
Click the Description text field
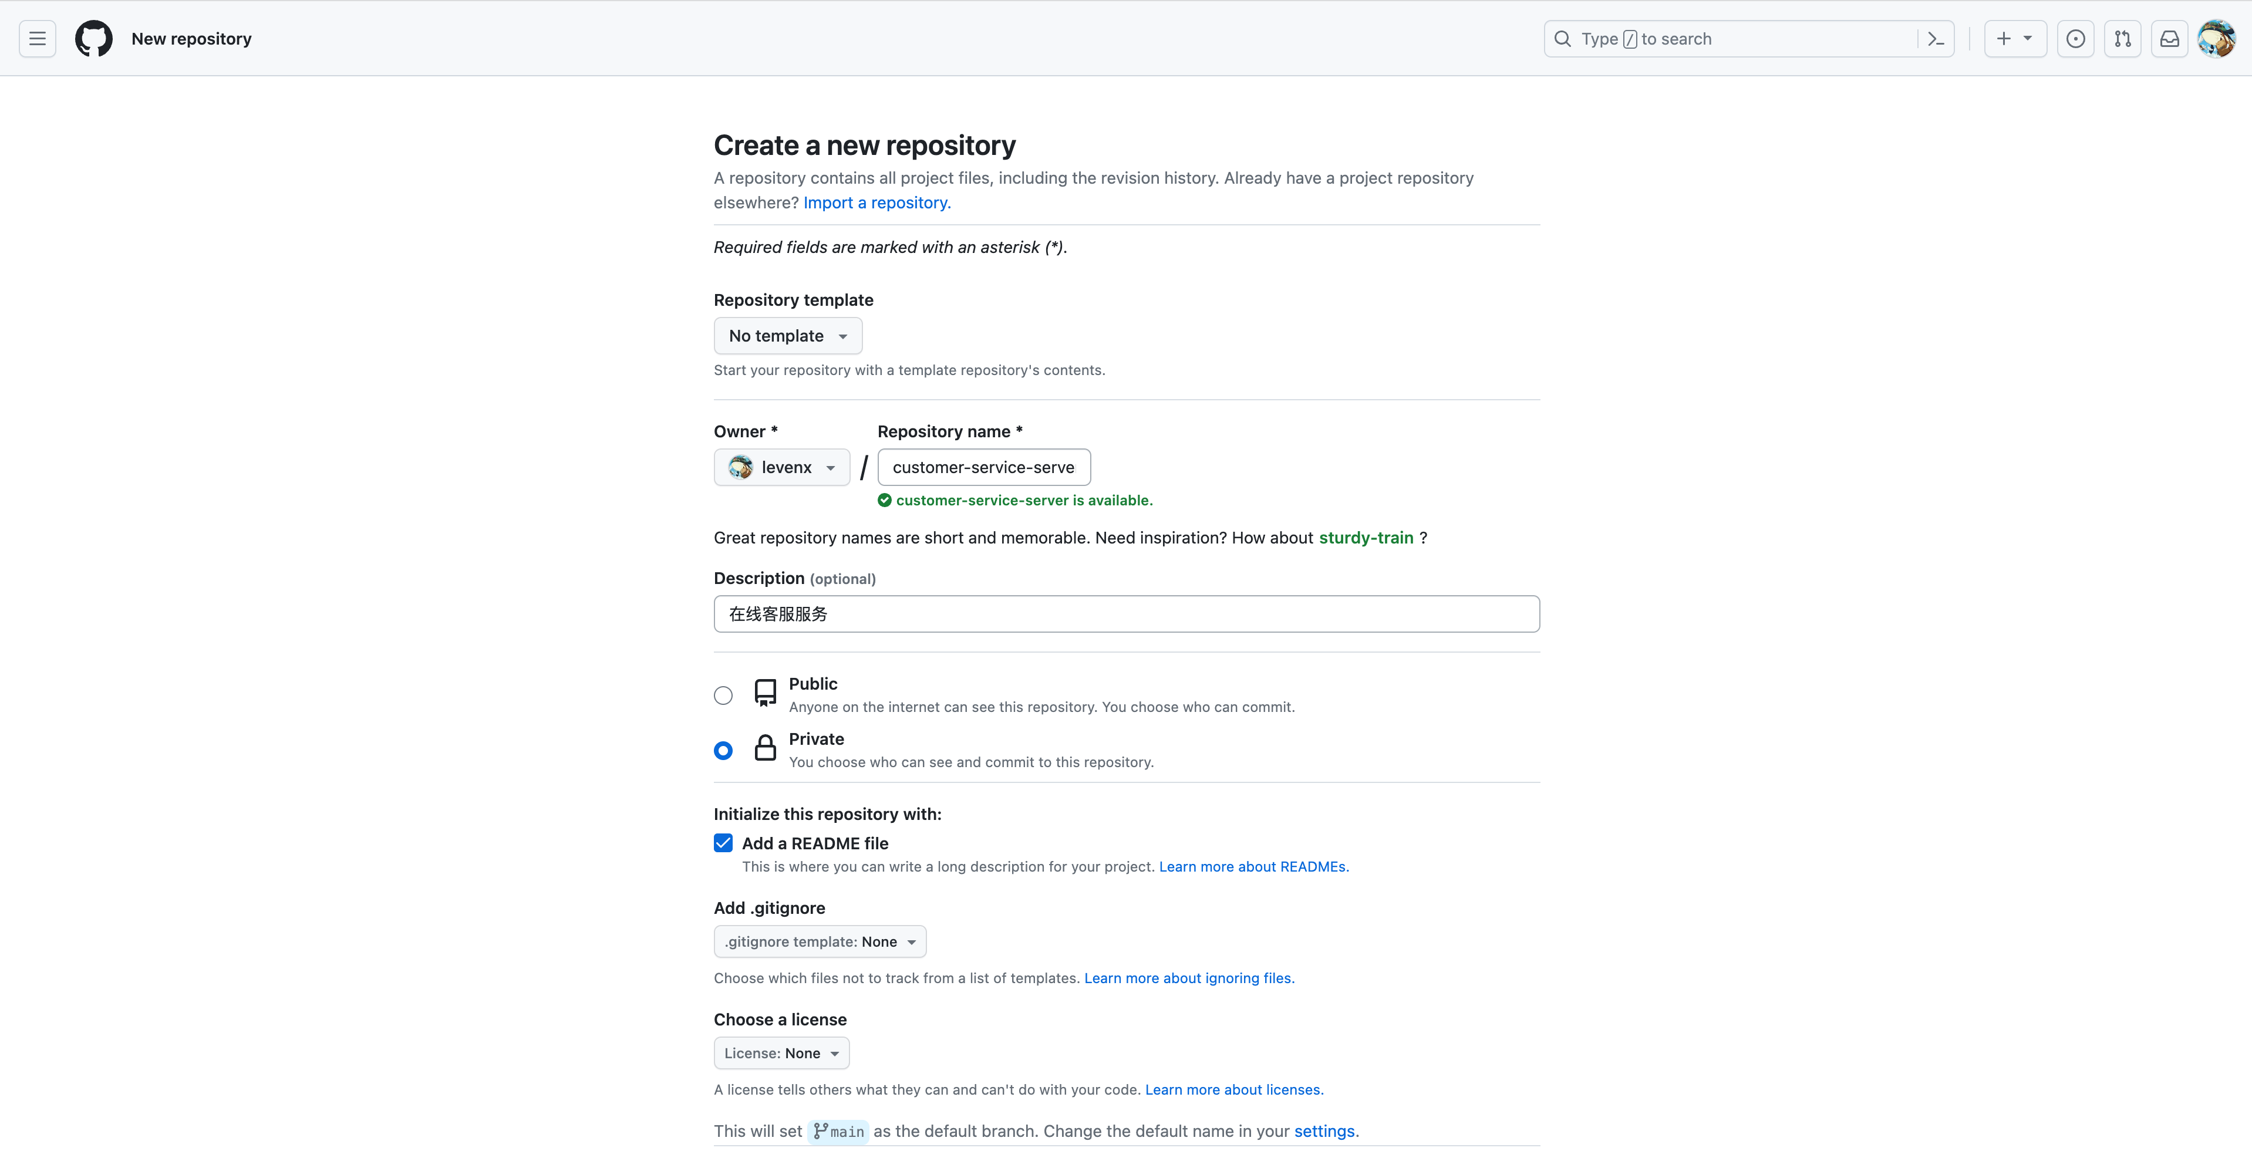(1126, 614)
